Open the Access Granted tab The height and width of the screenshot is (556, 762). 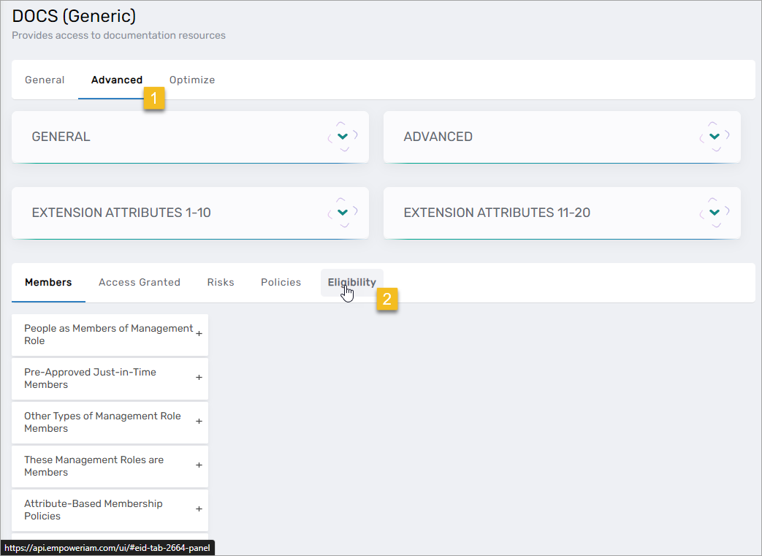point(140,283)
